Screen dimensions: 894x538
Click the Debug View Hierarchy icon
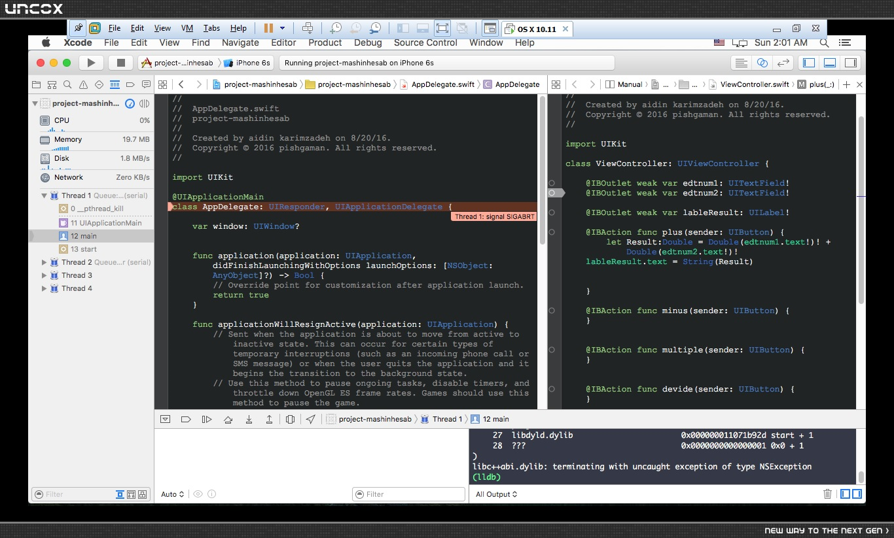coord(290,419)
